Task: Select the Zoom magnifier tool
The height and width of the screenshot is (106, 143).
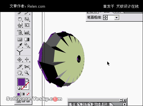Action: 27,73
